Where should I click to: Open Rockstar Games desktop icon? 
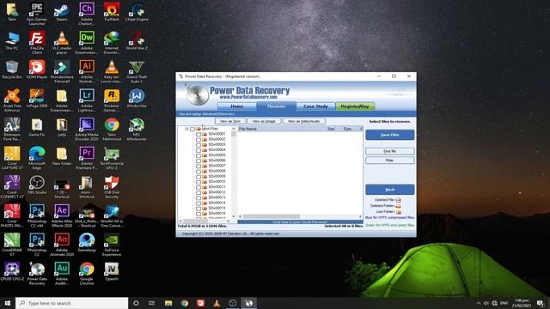112,100
